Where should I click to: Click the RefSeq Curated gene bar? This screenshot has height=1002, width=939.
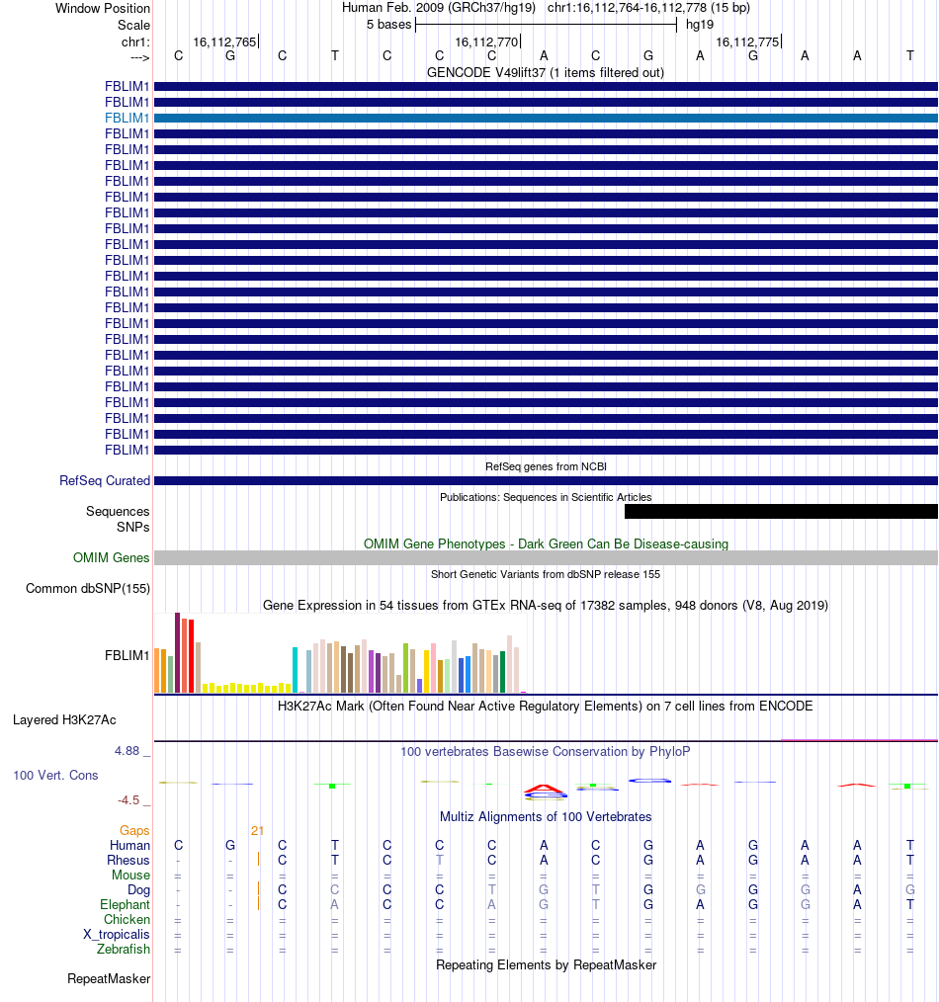546,480
